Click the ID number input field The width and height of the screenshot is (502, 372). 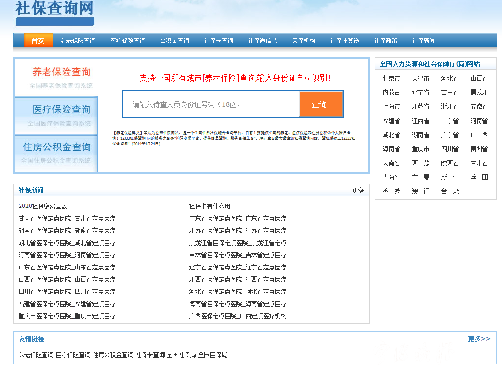tap(210, 104)
